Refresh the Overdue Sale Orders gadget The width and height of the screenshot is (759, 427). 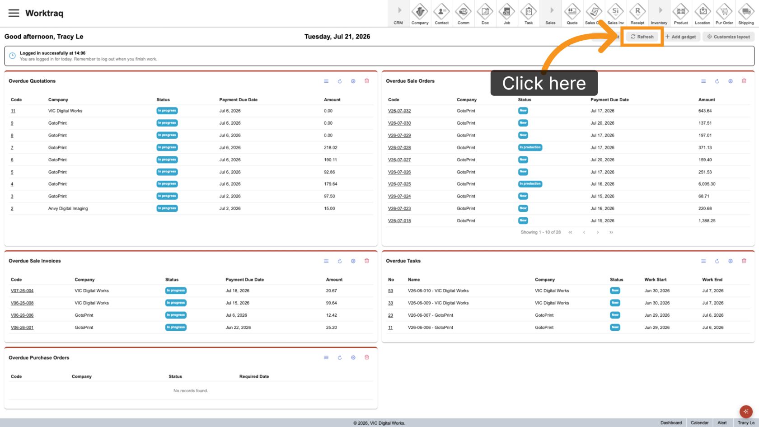pyautogui.click(x=717, y=81)
